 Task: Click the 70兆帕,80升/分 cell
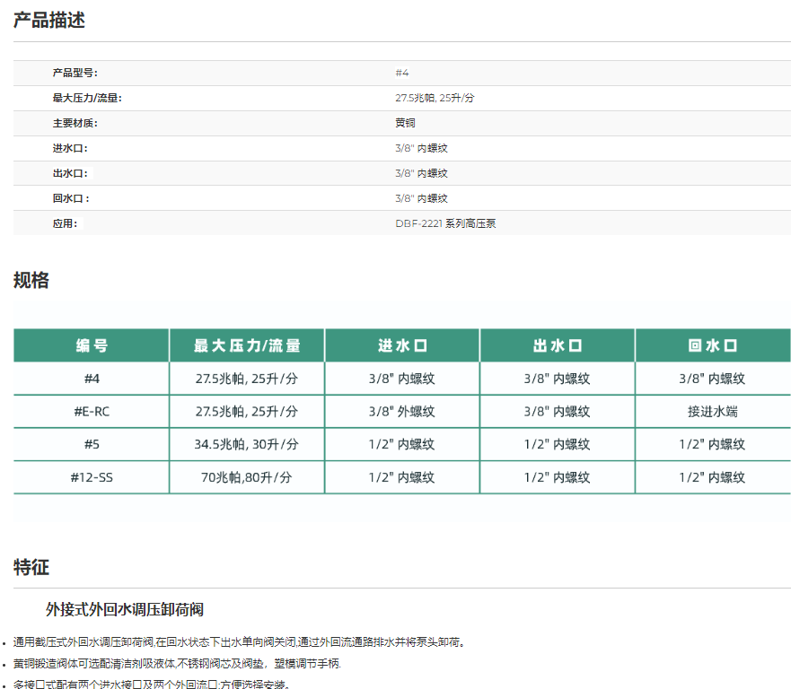click(x=247, y=478)
